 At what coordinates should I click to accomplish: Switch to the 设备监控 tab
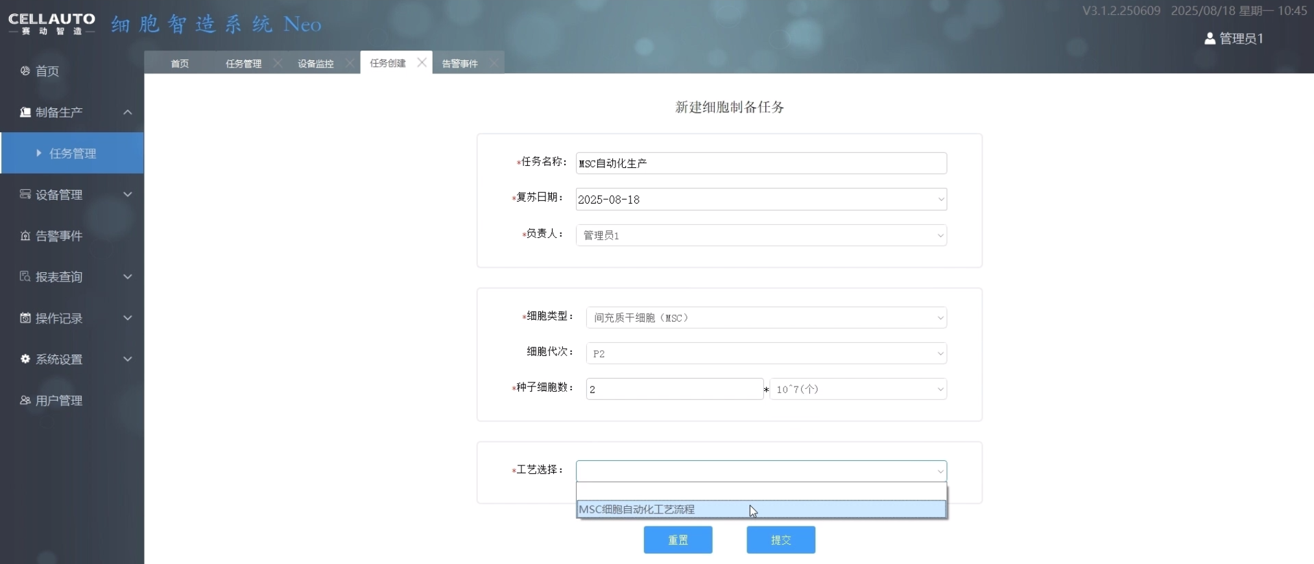click(x=316, y=64)
